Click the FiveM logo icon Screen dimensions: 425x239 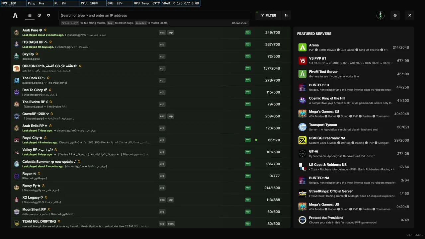pyautogui.click(x=15, y=15)
